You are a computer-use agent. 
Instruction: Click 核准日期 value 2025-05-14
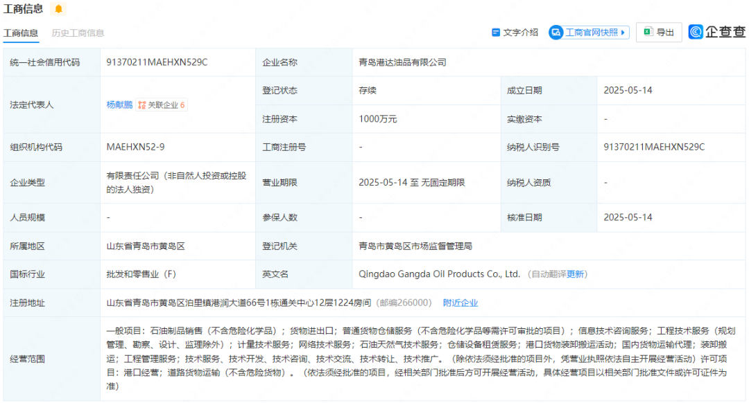pyautogui.click(x=628, y=217)
